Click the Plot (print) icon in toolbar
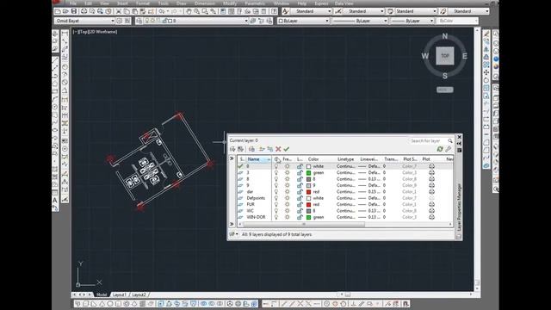 pyautogui.click(x=84, y=11)
